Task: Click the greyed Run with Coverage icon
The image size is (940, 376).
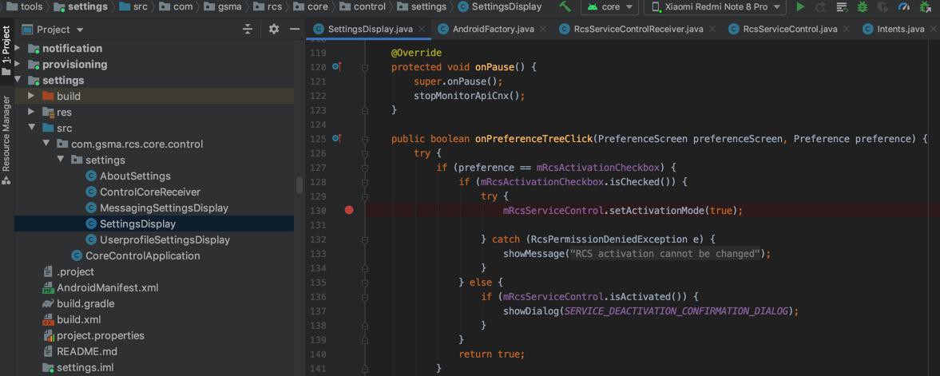Action: point(883,7)
